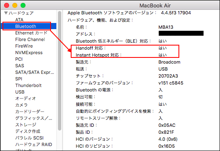
Task: Collapse the ハードウェア tree section
Action: pos(6,13)
